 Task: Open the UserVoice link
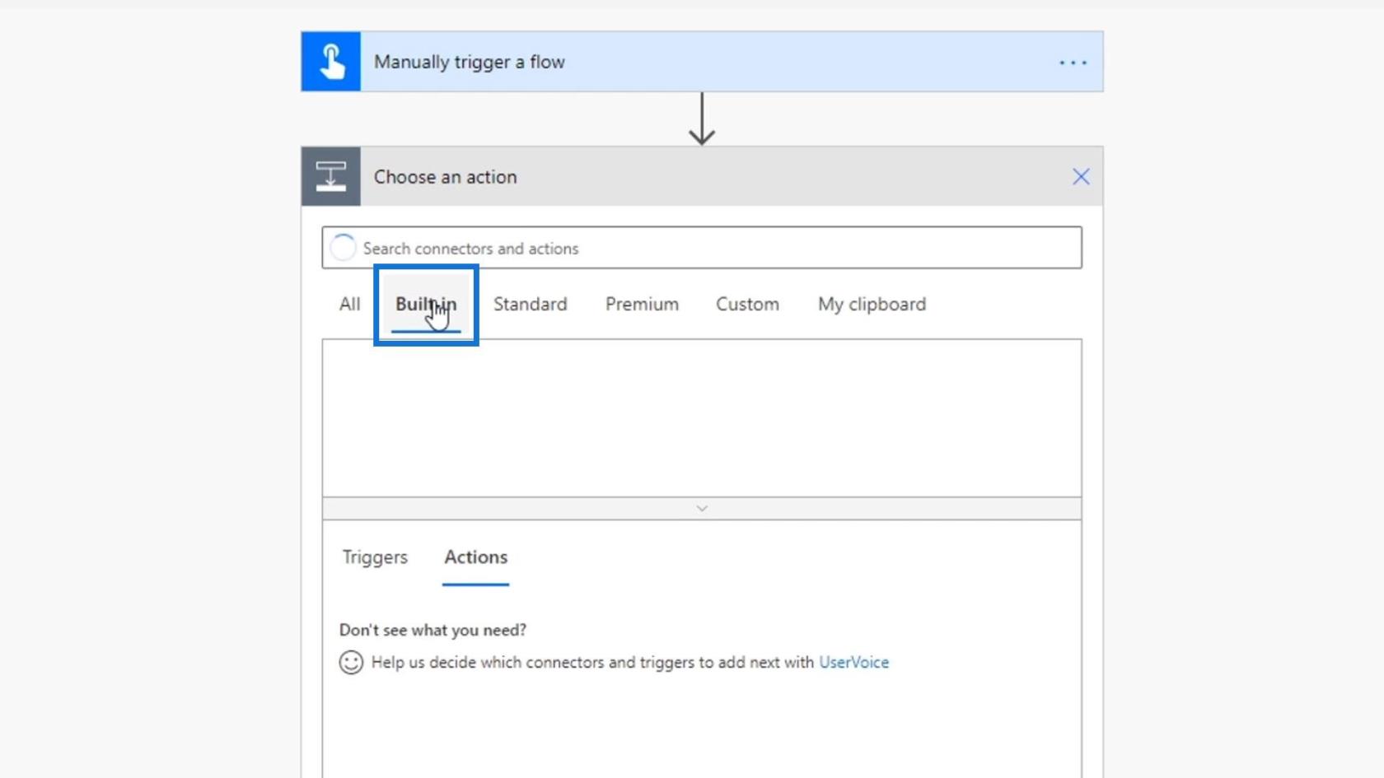(x=853, y=662)
